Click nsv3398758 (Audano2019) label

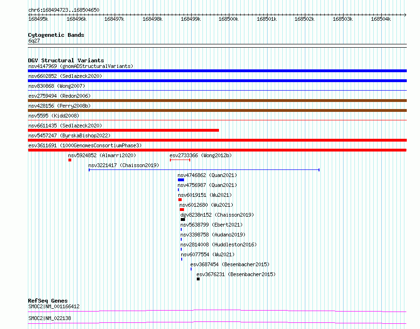pos(213,235)
